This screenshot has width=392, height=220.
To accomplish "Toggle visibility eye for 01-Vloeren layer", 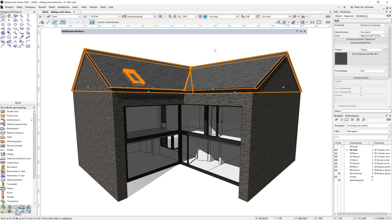I will [x=336, y=163].
